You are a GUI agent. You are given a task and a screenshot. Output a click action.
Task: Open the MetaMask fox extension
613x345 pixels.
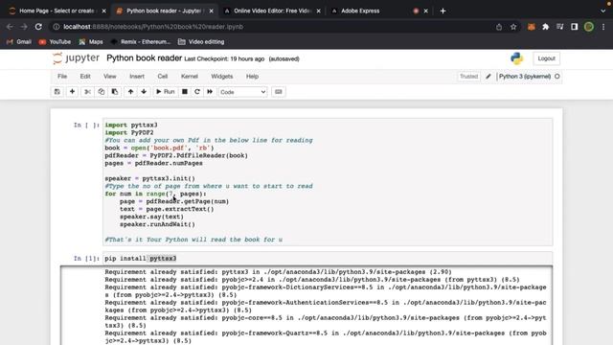(531, 27)
